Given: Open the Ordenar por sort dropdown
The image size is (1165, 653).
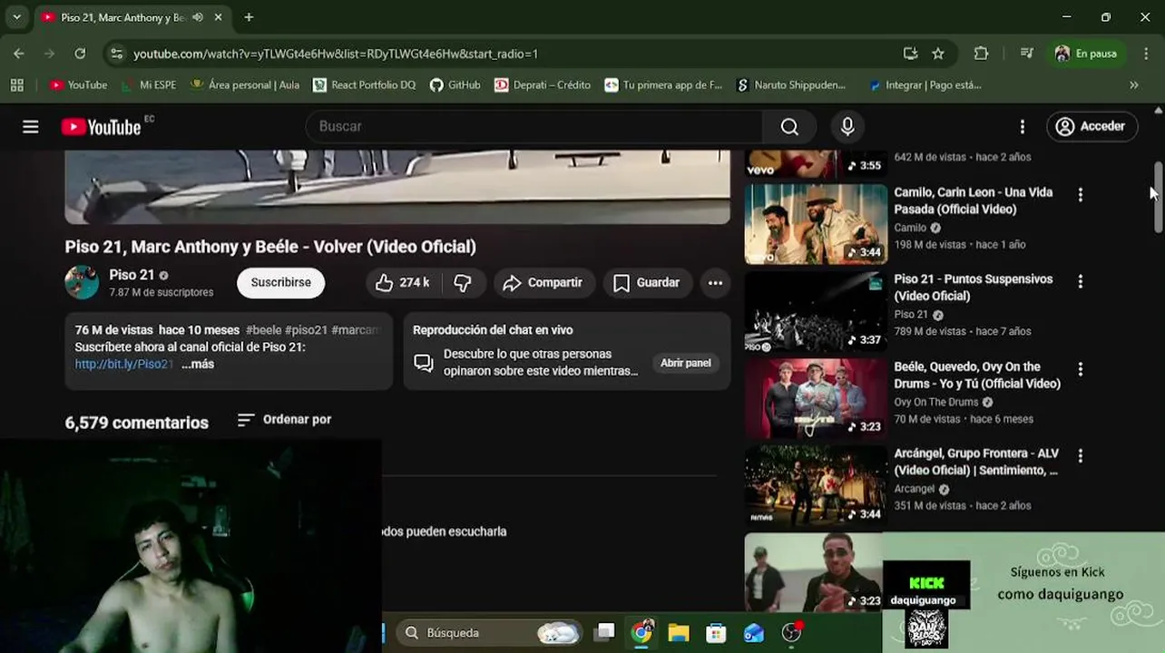Looking at the screenshot, I should (285, 420).
